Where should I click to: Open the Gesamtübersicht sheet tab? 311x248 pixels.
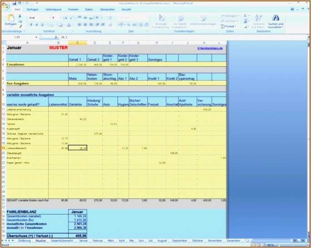pos(62,241)
